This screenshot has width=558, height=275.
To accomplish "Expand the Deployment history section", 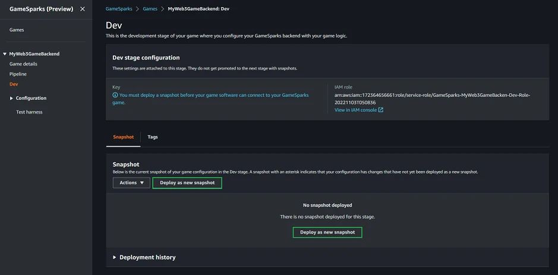I will [115, 257].
